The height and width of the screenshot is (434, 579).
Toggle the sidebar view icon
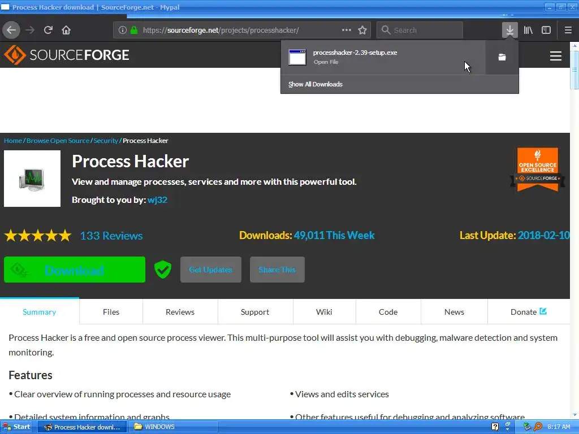tap(546, 31)
